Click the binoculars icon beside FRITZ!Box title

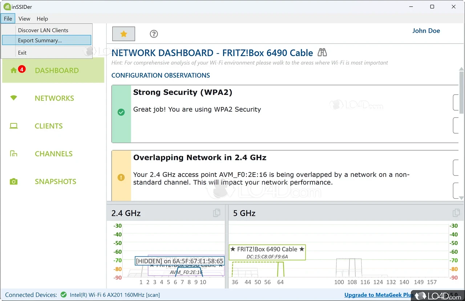coord(322,52)
